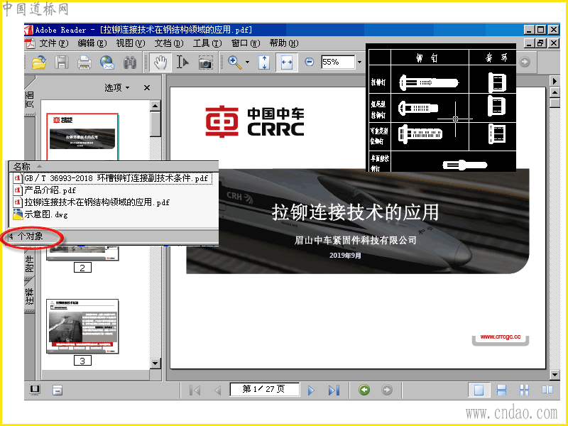Open the 视图(V) menu
The height and width of the screenshot is (426, 568).
pos(131,43)
